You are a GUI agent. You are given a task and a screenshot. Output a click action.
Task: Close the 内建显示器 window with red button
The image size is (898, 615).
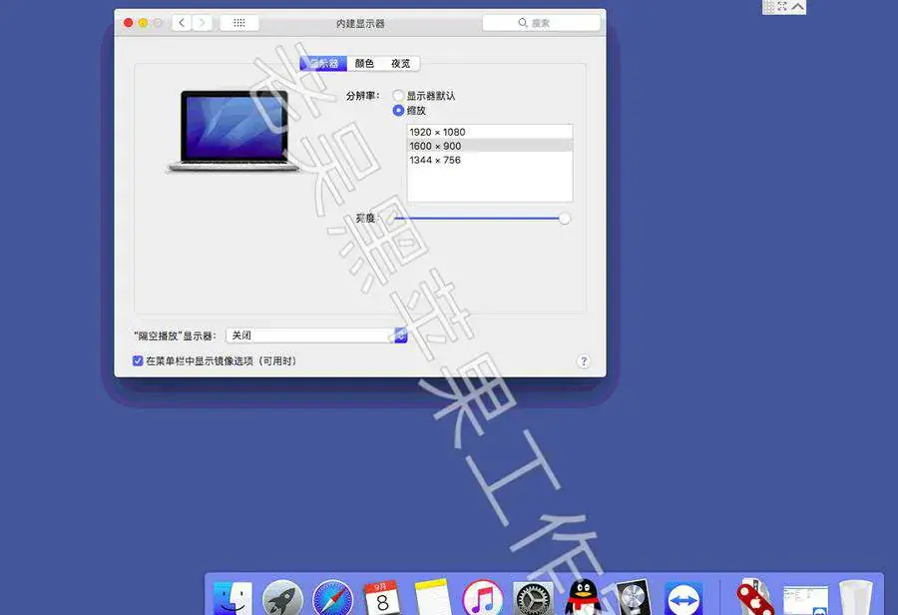click(x=129, y=23)
